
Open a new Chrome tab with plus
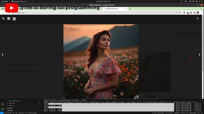(x=130, y=9)
